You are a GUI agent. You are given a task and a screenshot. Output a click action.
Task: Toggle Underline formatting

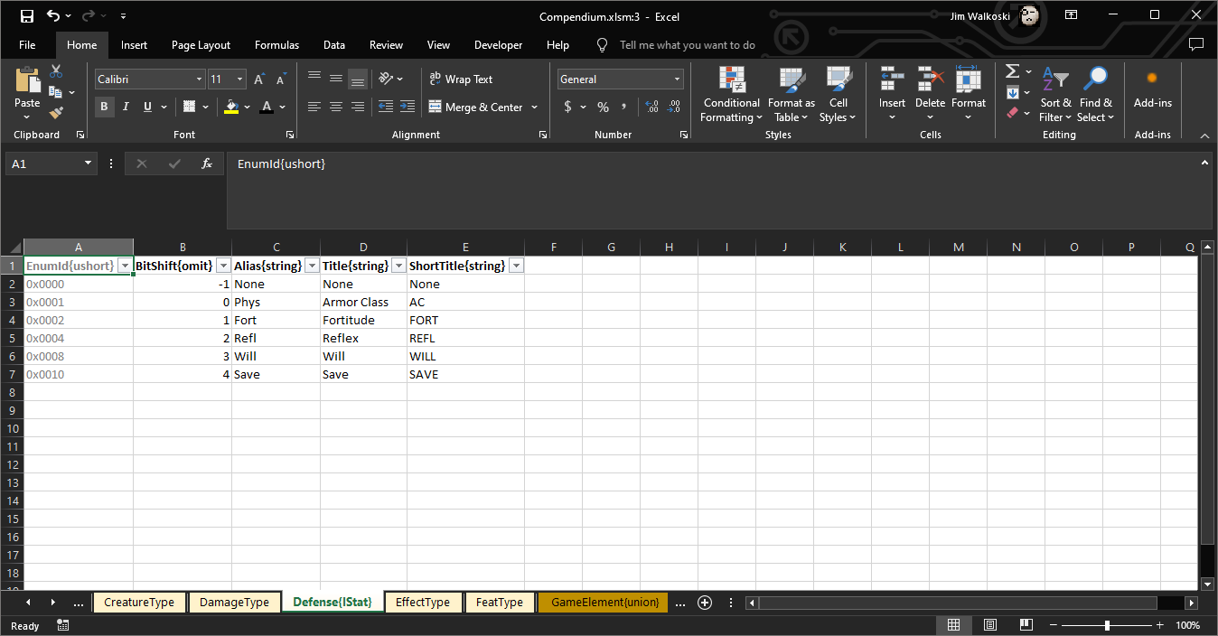145,107
